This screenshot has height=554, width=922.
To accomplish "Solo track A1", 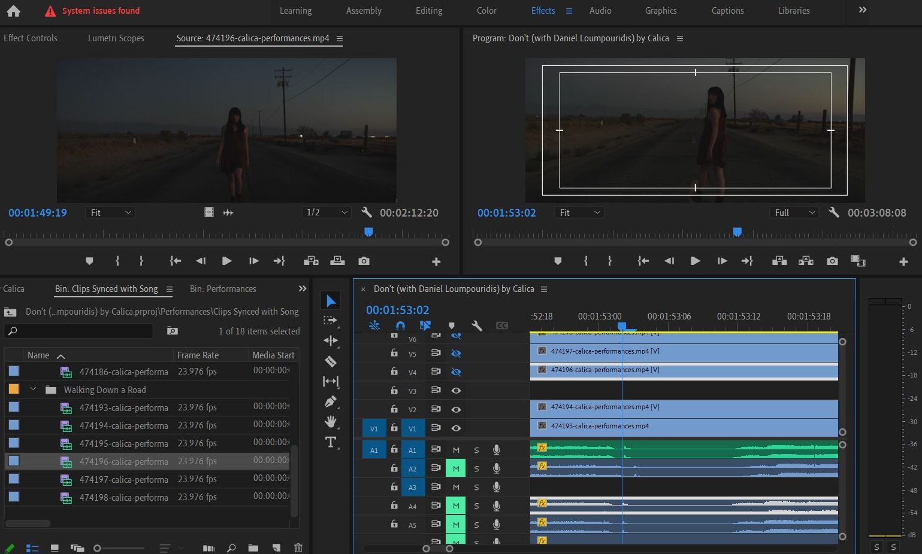I will [476, 450].
